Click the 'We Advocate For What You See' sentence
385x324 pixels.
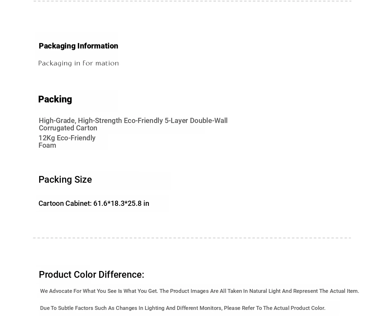pyautogui.click(x=200, y=291)
